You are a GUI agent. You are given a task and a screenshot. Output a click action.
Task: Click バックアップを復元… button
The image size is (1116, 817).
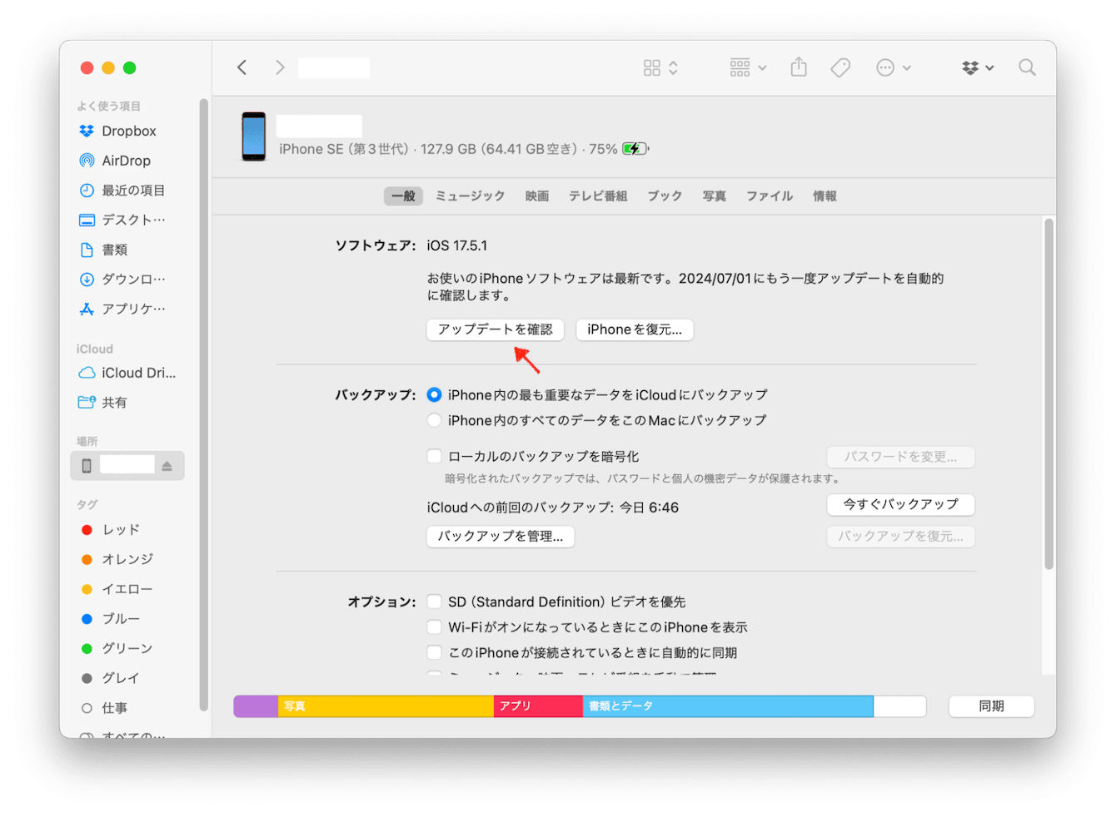(900, 537)
